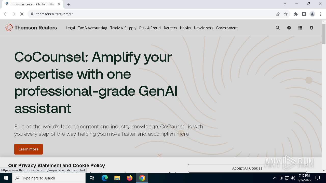Open the Trade & Supply menu
The width and height of the screenshot is (326, 183).
[123, 28]
